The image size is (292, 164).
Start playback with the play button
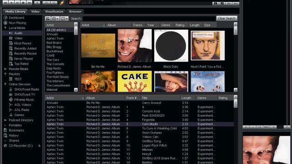pos(11,3)
